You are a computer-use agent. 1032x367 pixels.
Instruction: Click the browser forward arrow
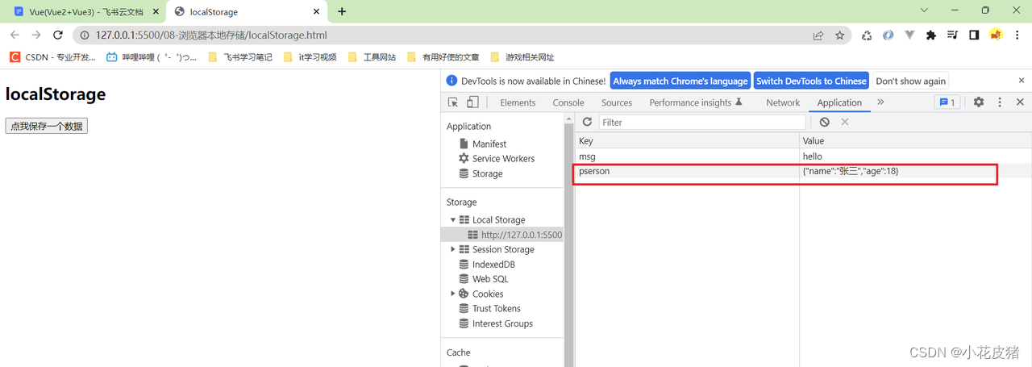(x=36, y=35)
